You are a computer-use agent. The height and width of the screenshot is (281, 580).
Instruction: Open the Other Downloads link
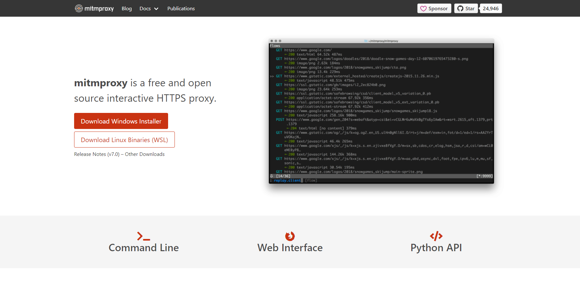point(145,154)
